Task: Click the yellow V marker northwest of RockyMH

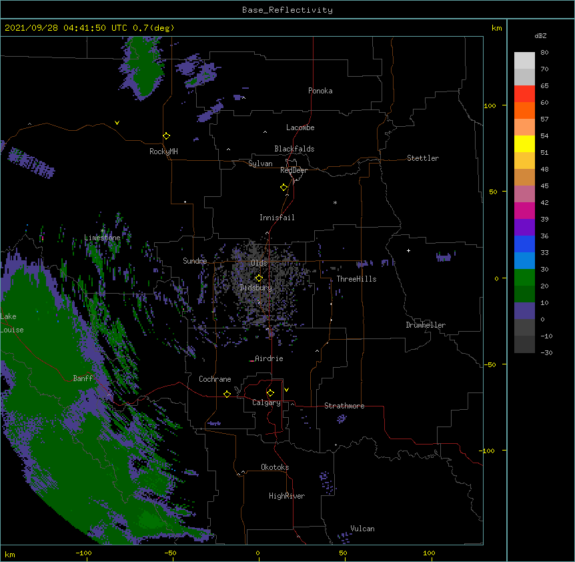Action: [x=117, y=123]
